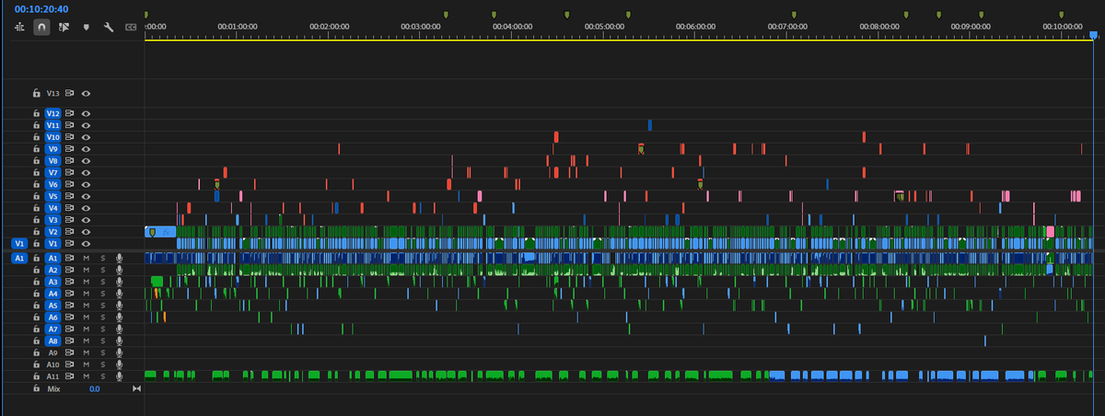This screenshot has height=416, width=1105.
Task: Start voice-over record on track A10
Action: coord(119,364)
